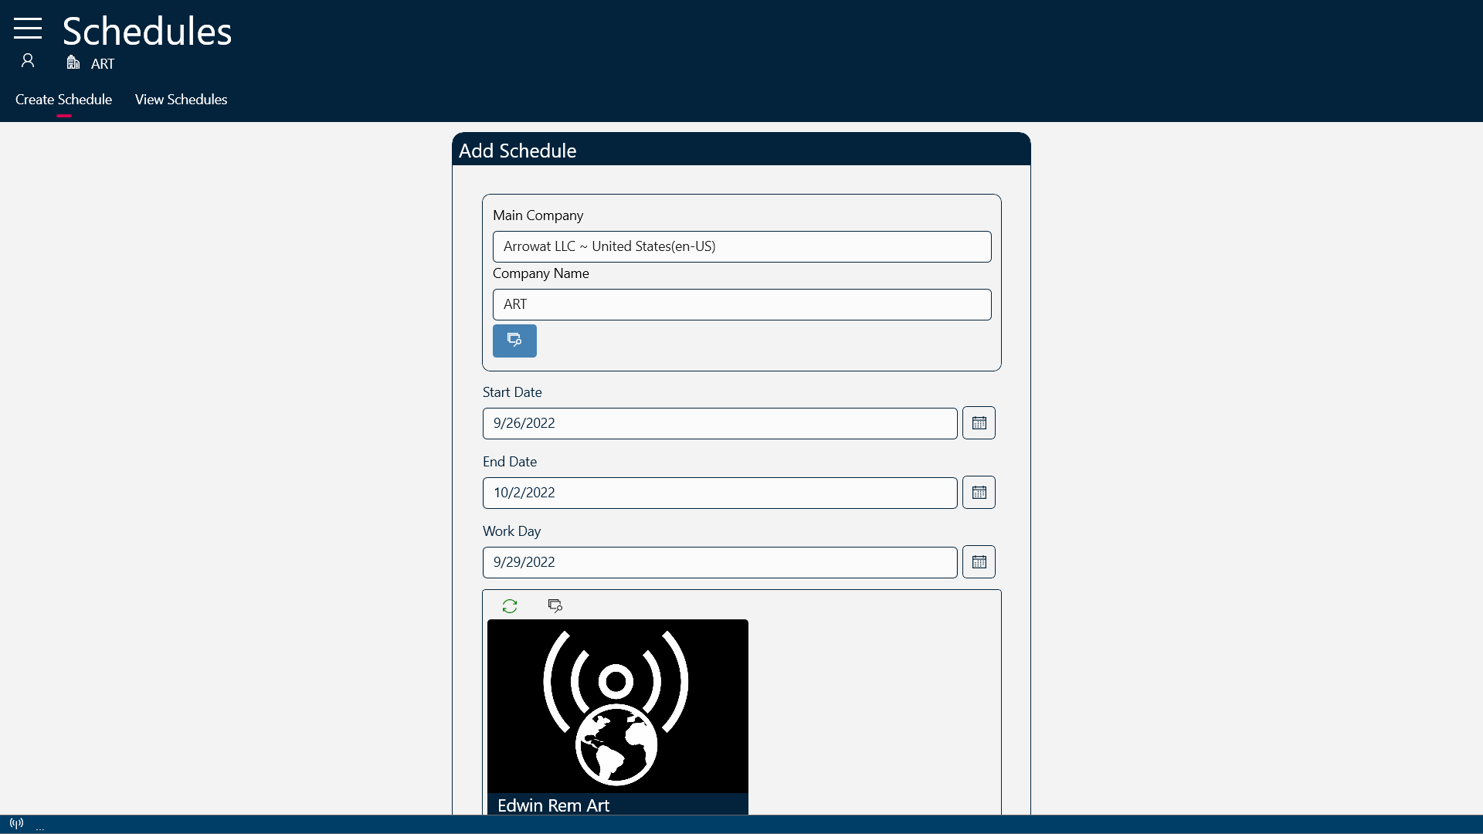Click the broadcast signal status bar icon
The width and height of the screenshot is (1483, 834).
click(x=16, y=823)
